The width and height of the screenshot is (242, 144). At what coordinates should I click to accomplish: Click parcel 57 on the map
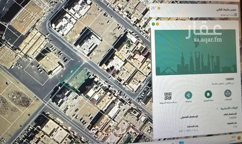(18, 97)
